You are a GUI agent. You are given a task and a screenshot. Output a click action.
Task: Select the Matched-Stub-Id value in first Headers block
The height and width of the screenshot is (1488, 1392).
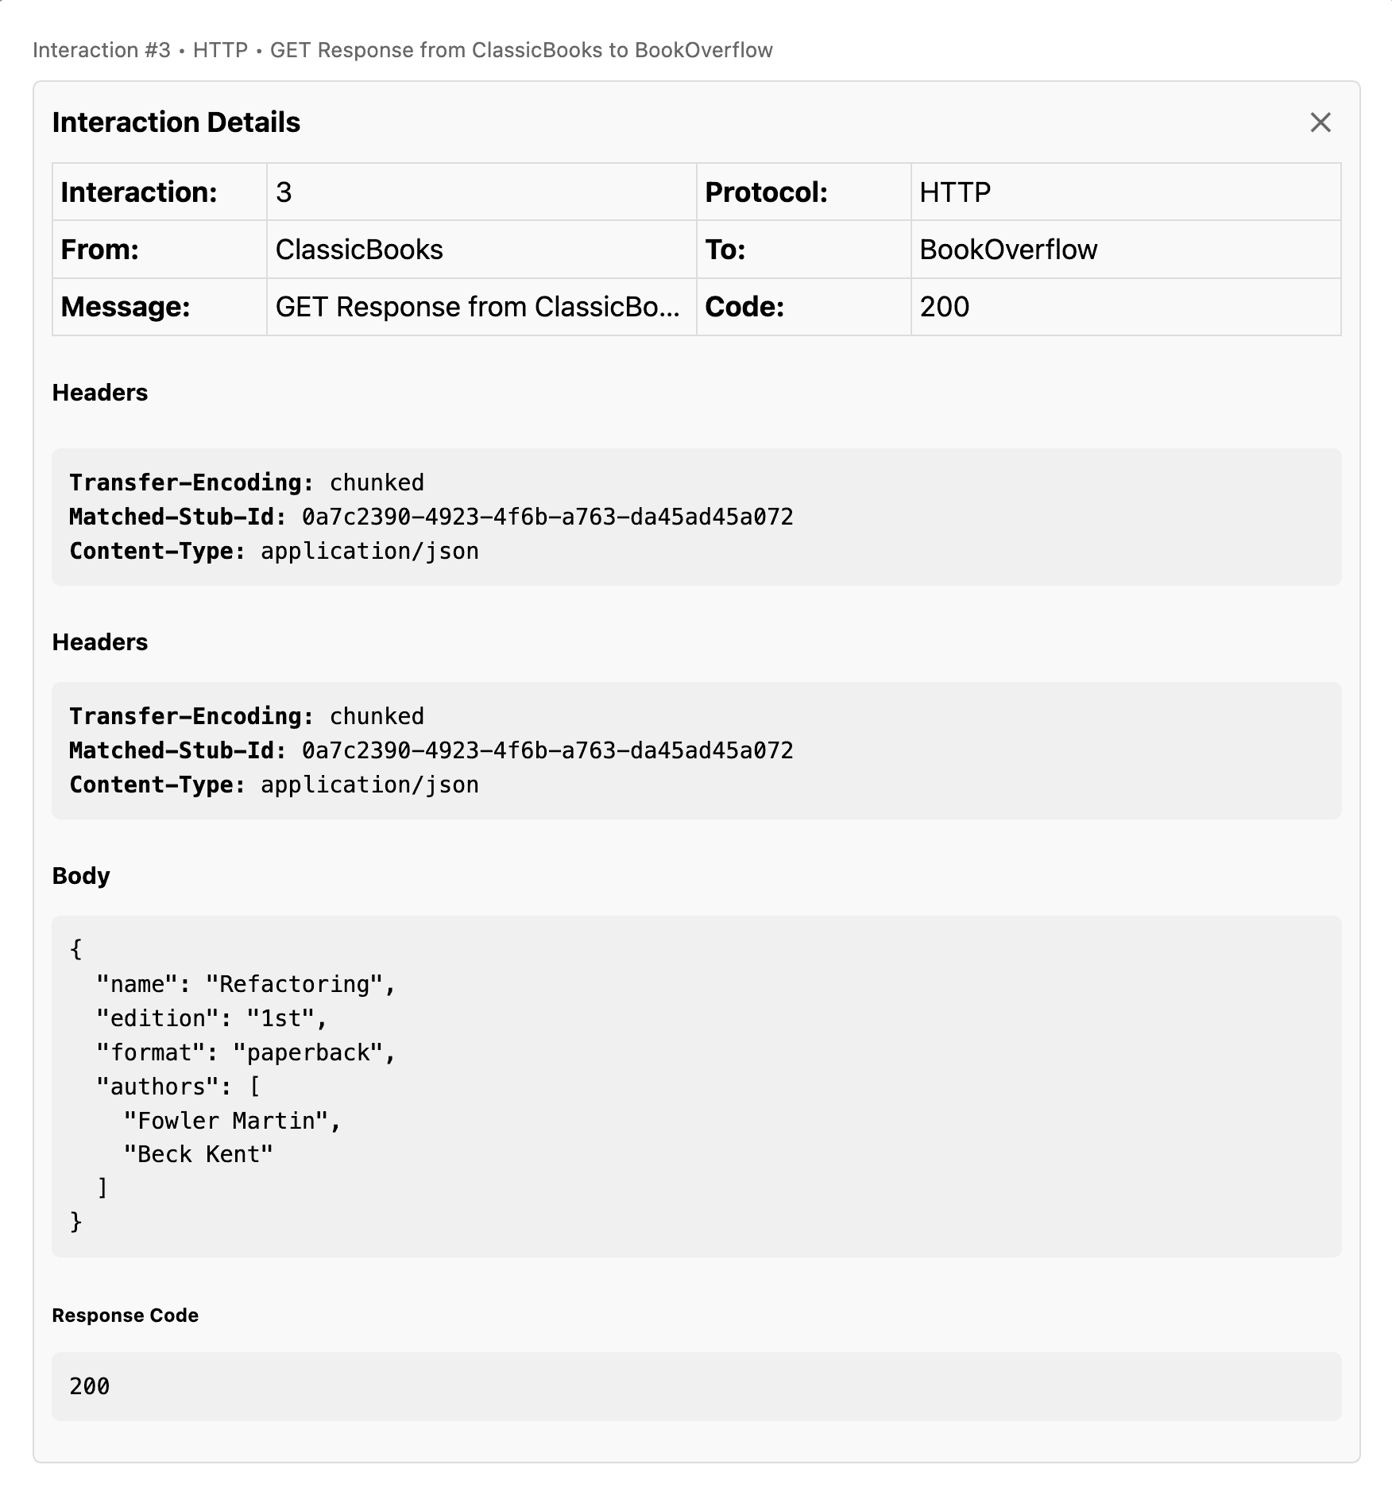coord(547,517)
